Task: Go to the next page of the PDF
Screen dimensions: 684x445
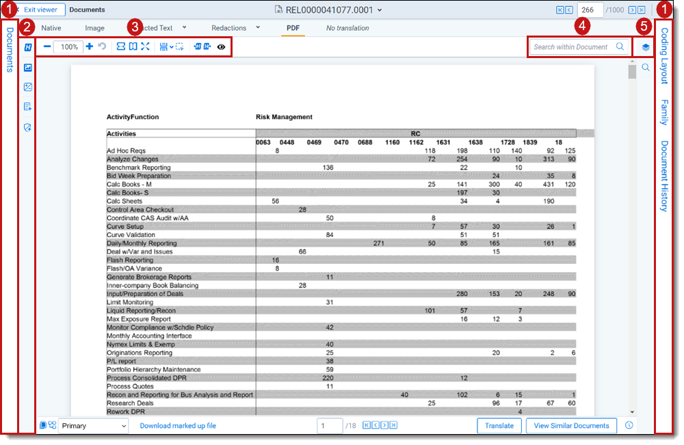Action: point(384,425)
